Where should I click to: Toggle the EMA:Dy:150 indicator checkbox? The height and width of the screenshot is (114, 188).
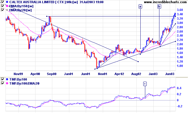click(3, 6)
